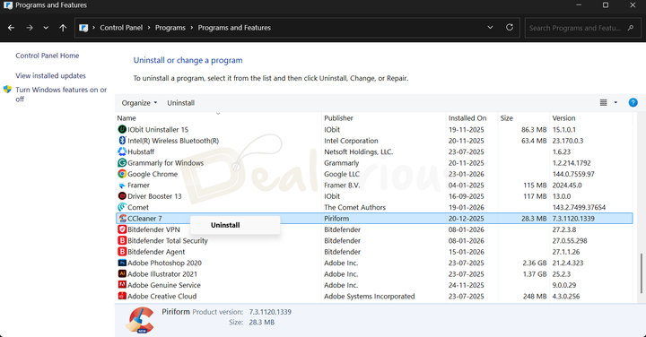This screenshot has width=646, height=337.
Task: Click the IObit Uninstaller 15 icon
Action: coord(122,129)
